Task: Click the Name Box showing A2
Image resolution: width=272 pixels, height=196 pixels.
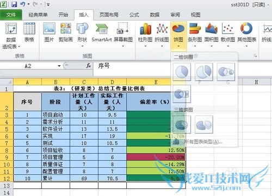Action: [x=29, y=66]
